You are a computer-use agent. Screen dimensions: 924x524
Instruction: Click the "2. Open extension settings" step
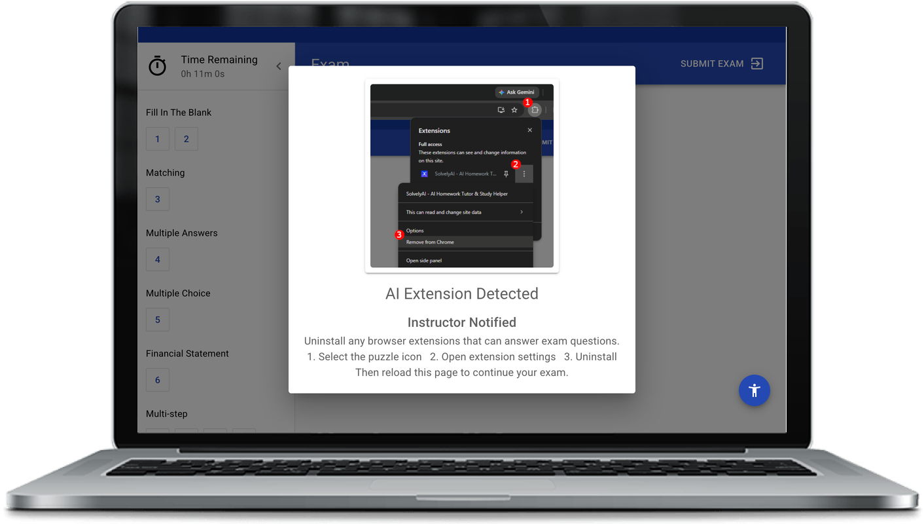click(x=493, y=357)
